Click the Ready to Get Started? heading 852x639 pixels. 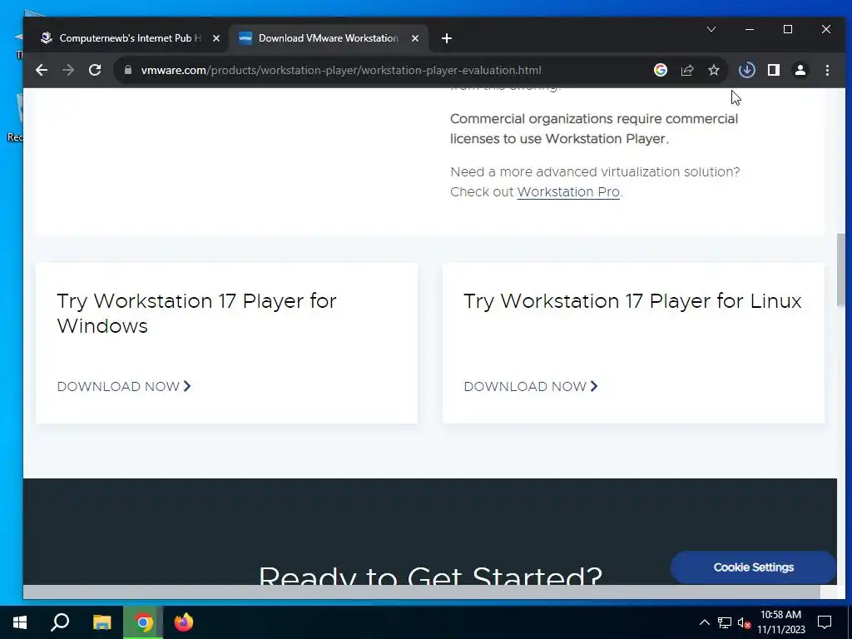430,575
